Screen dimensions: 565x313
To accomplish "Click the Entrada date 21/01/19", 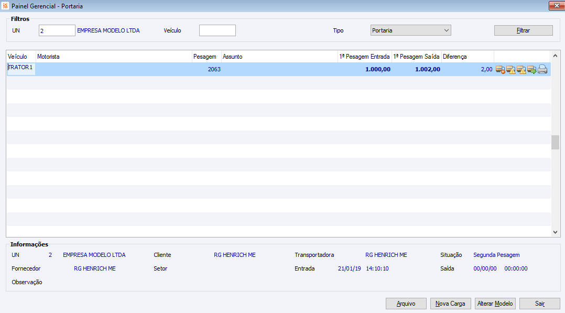I will tap(349, 268).
